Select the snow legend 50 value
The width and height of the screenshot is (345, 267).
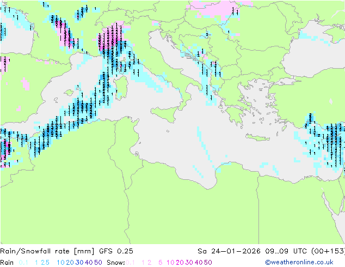point(208,263)
